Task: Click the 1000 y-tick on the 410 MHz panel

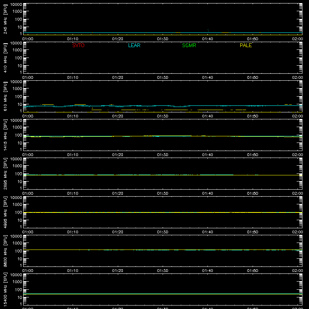Action: click(17, 50)
